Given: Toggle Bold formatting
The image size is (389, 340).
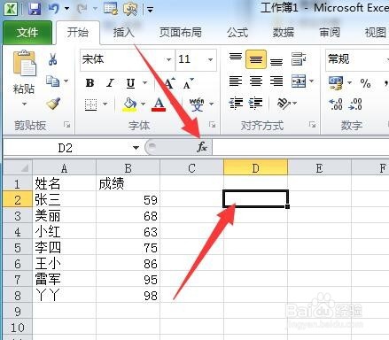Looking at the screenshot, I should [x=89, y=83].
